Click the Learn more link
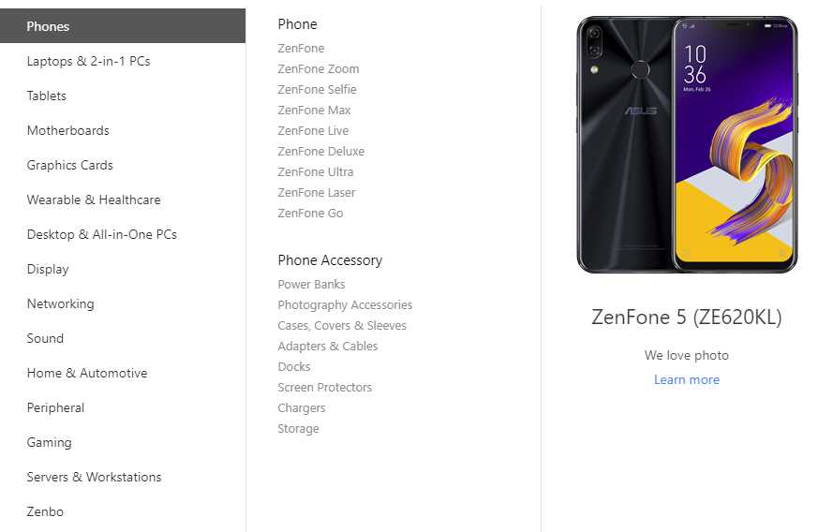The image size is (818, 532). (x=687, y=379)
